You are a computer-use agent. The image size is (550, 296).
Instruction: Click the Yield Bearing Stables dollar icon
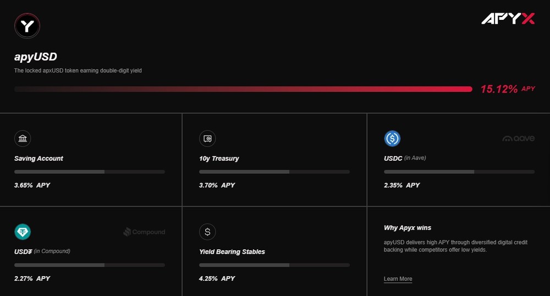coord(207,232)
